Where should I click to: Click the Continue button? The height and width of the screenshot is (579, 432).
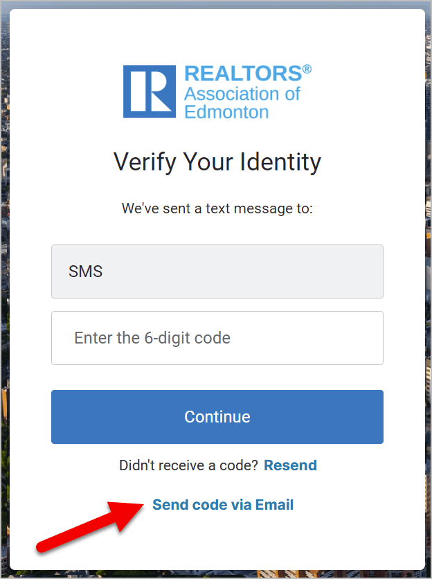217,416
